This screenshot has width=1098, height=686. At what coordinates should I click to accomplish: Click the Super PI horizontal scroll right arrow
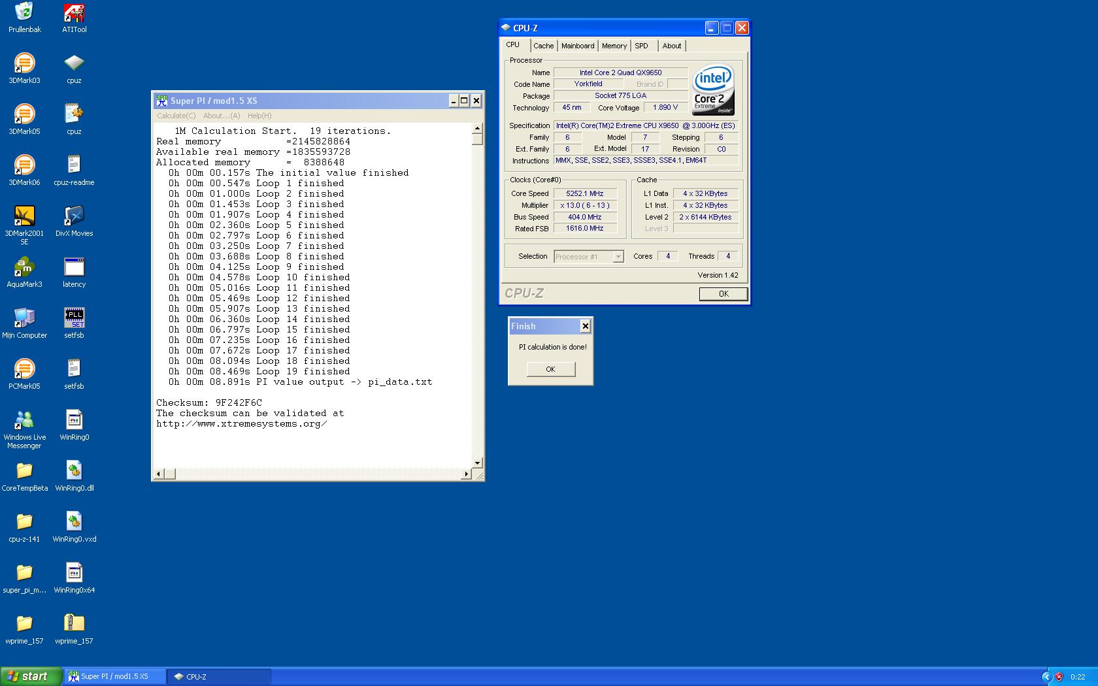coord(466,474)
